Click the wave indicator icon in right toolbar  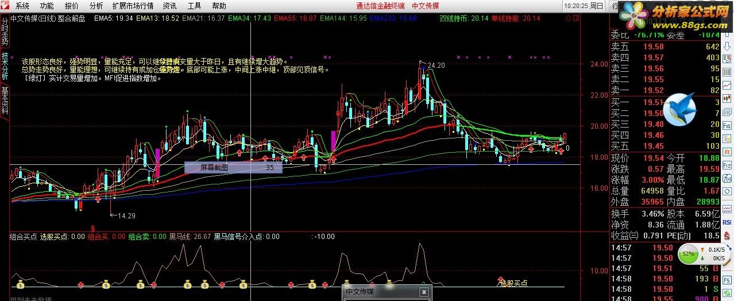tap(727, 209)
